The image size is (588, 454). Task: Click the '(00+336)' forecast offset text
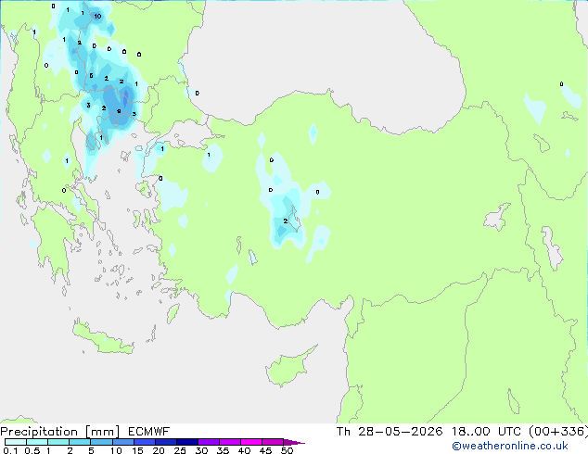point(558,432)
